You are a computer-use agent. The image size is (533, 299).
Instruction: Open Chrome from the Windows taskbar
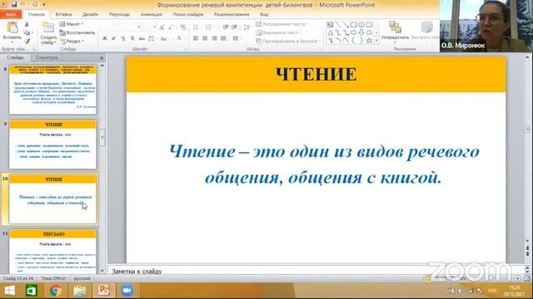(x=56, y=291)
